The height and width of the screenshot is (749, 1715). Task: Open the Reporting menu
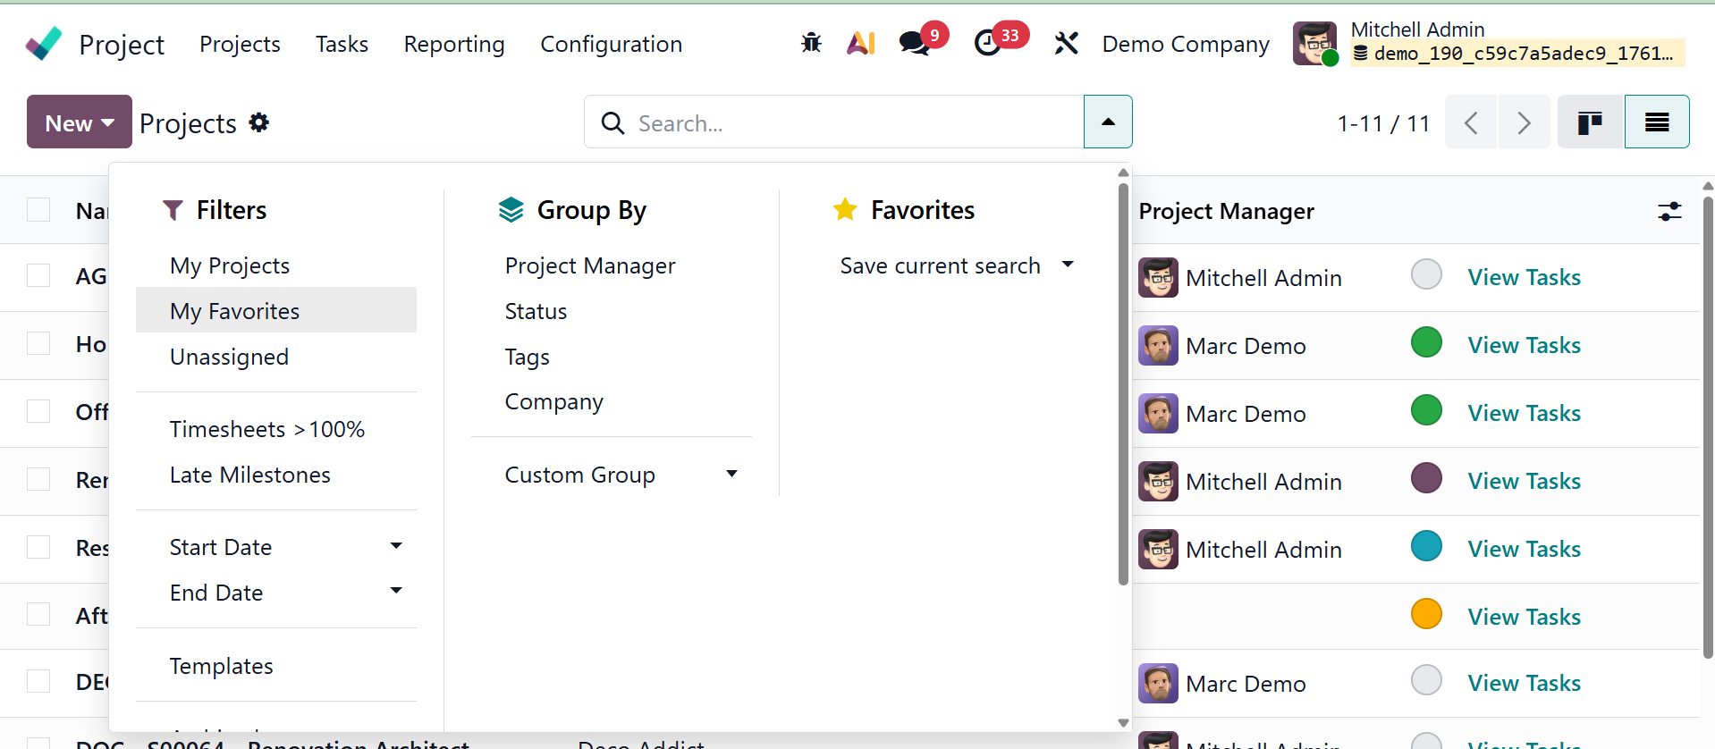coord(454,44)
